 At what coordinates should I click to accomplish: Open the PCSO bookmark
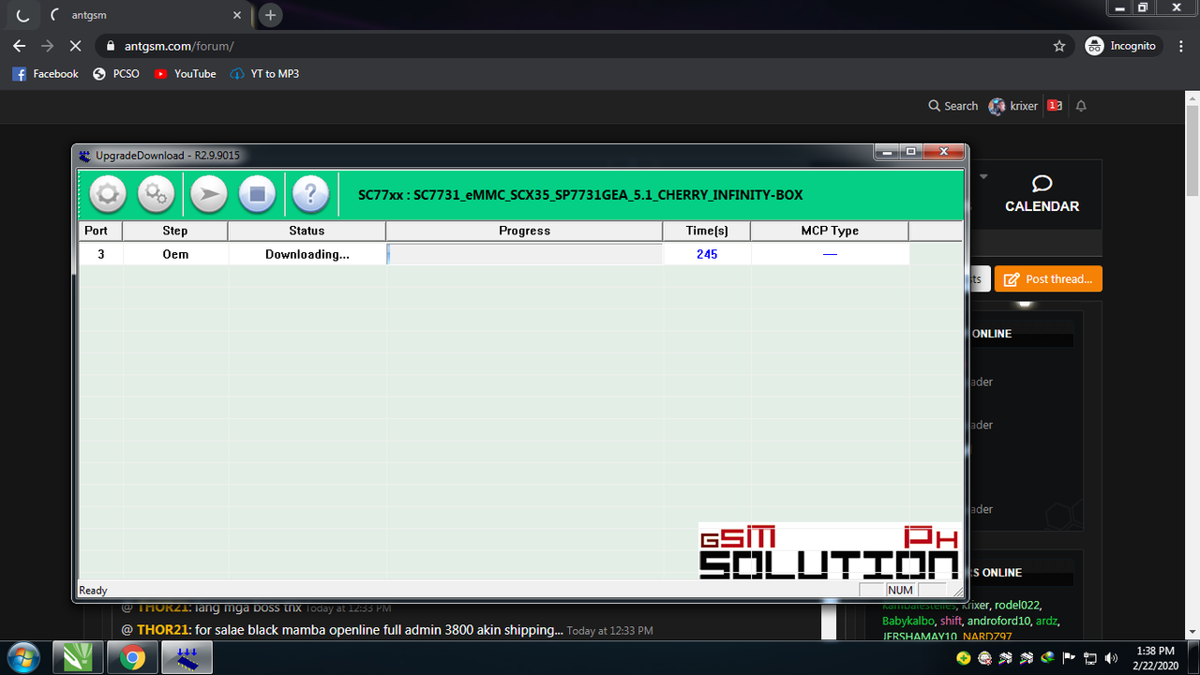click(116, 74)
